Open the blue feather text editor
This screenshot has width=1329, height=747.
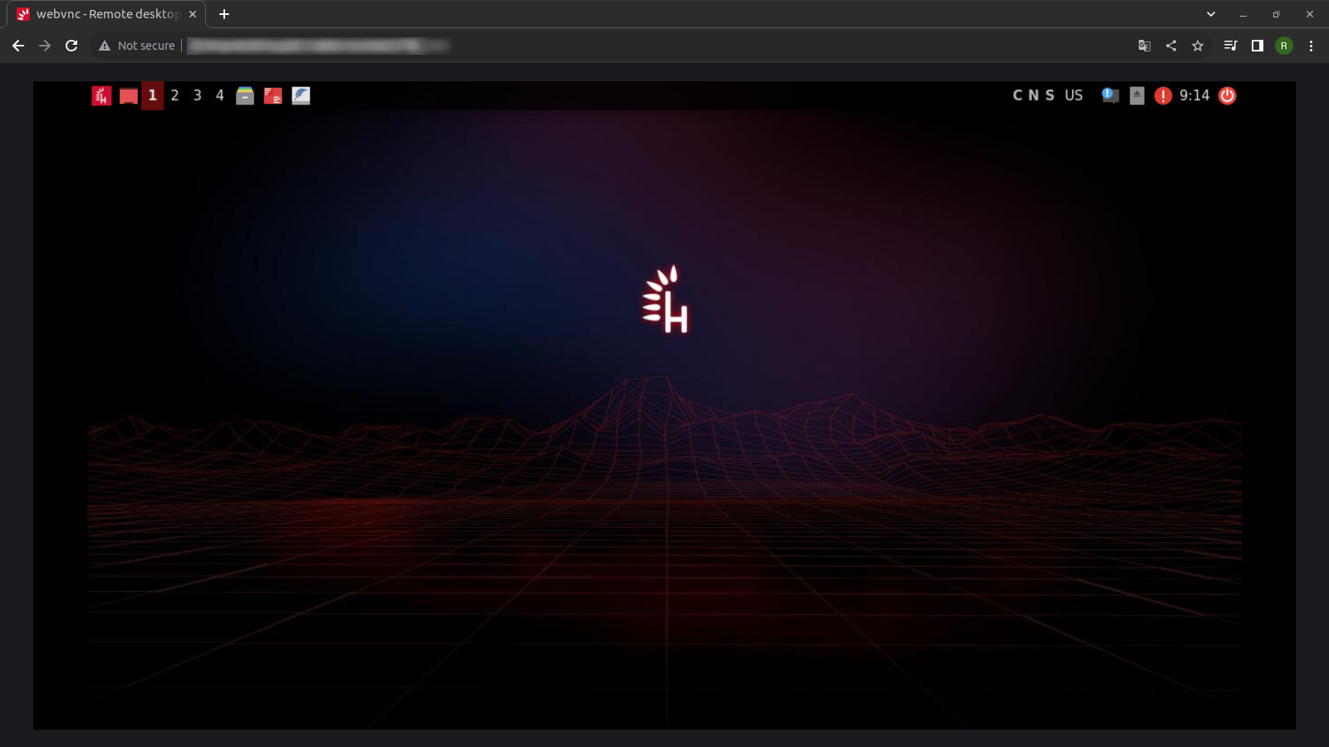301,95
